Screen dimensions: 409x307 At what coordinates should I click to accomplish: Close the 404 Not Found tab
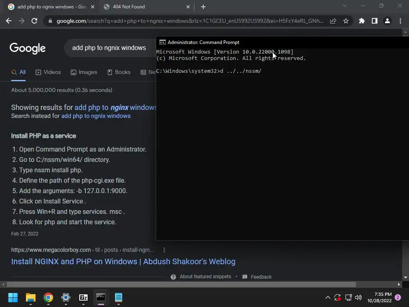coord(188,7)
